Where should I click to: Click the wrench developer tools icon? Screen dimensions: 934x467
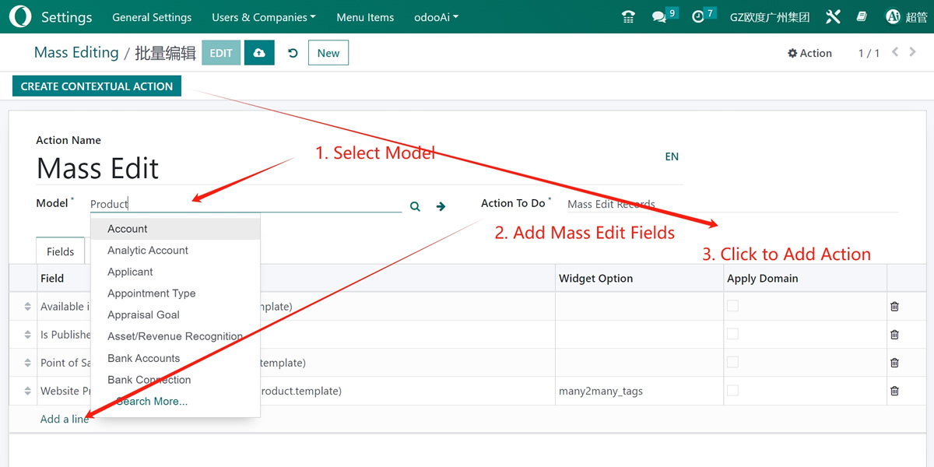point(833,17)
